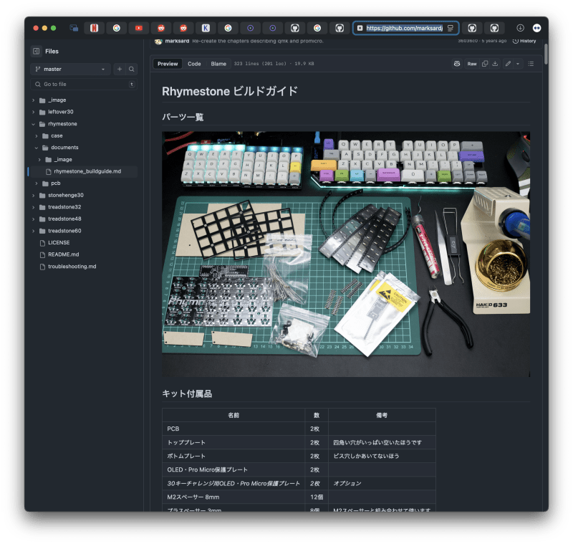Open the commit History link
The width and height of the screenshot is (573, 544).
pos(524,41)
